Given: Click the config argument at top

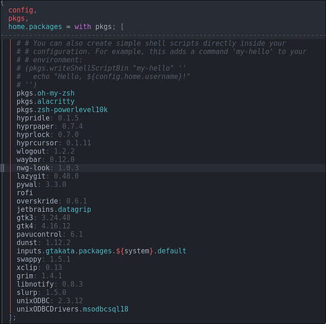Looking at the screenshot, I should coord(21,10).
